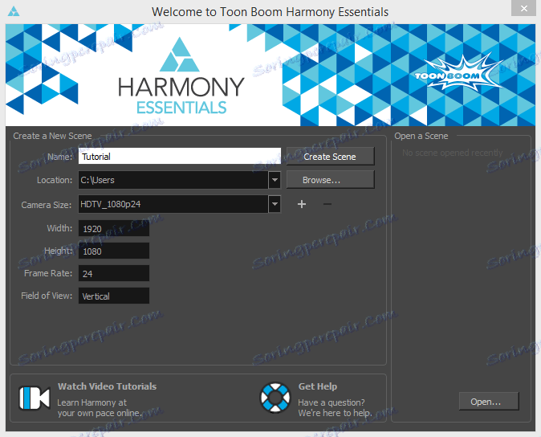This screenshot has width=541, height=437.
Task: Click the Watch Video Tutorials heading
Action: click(107, 386)
